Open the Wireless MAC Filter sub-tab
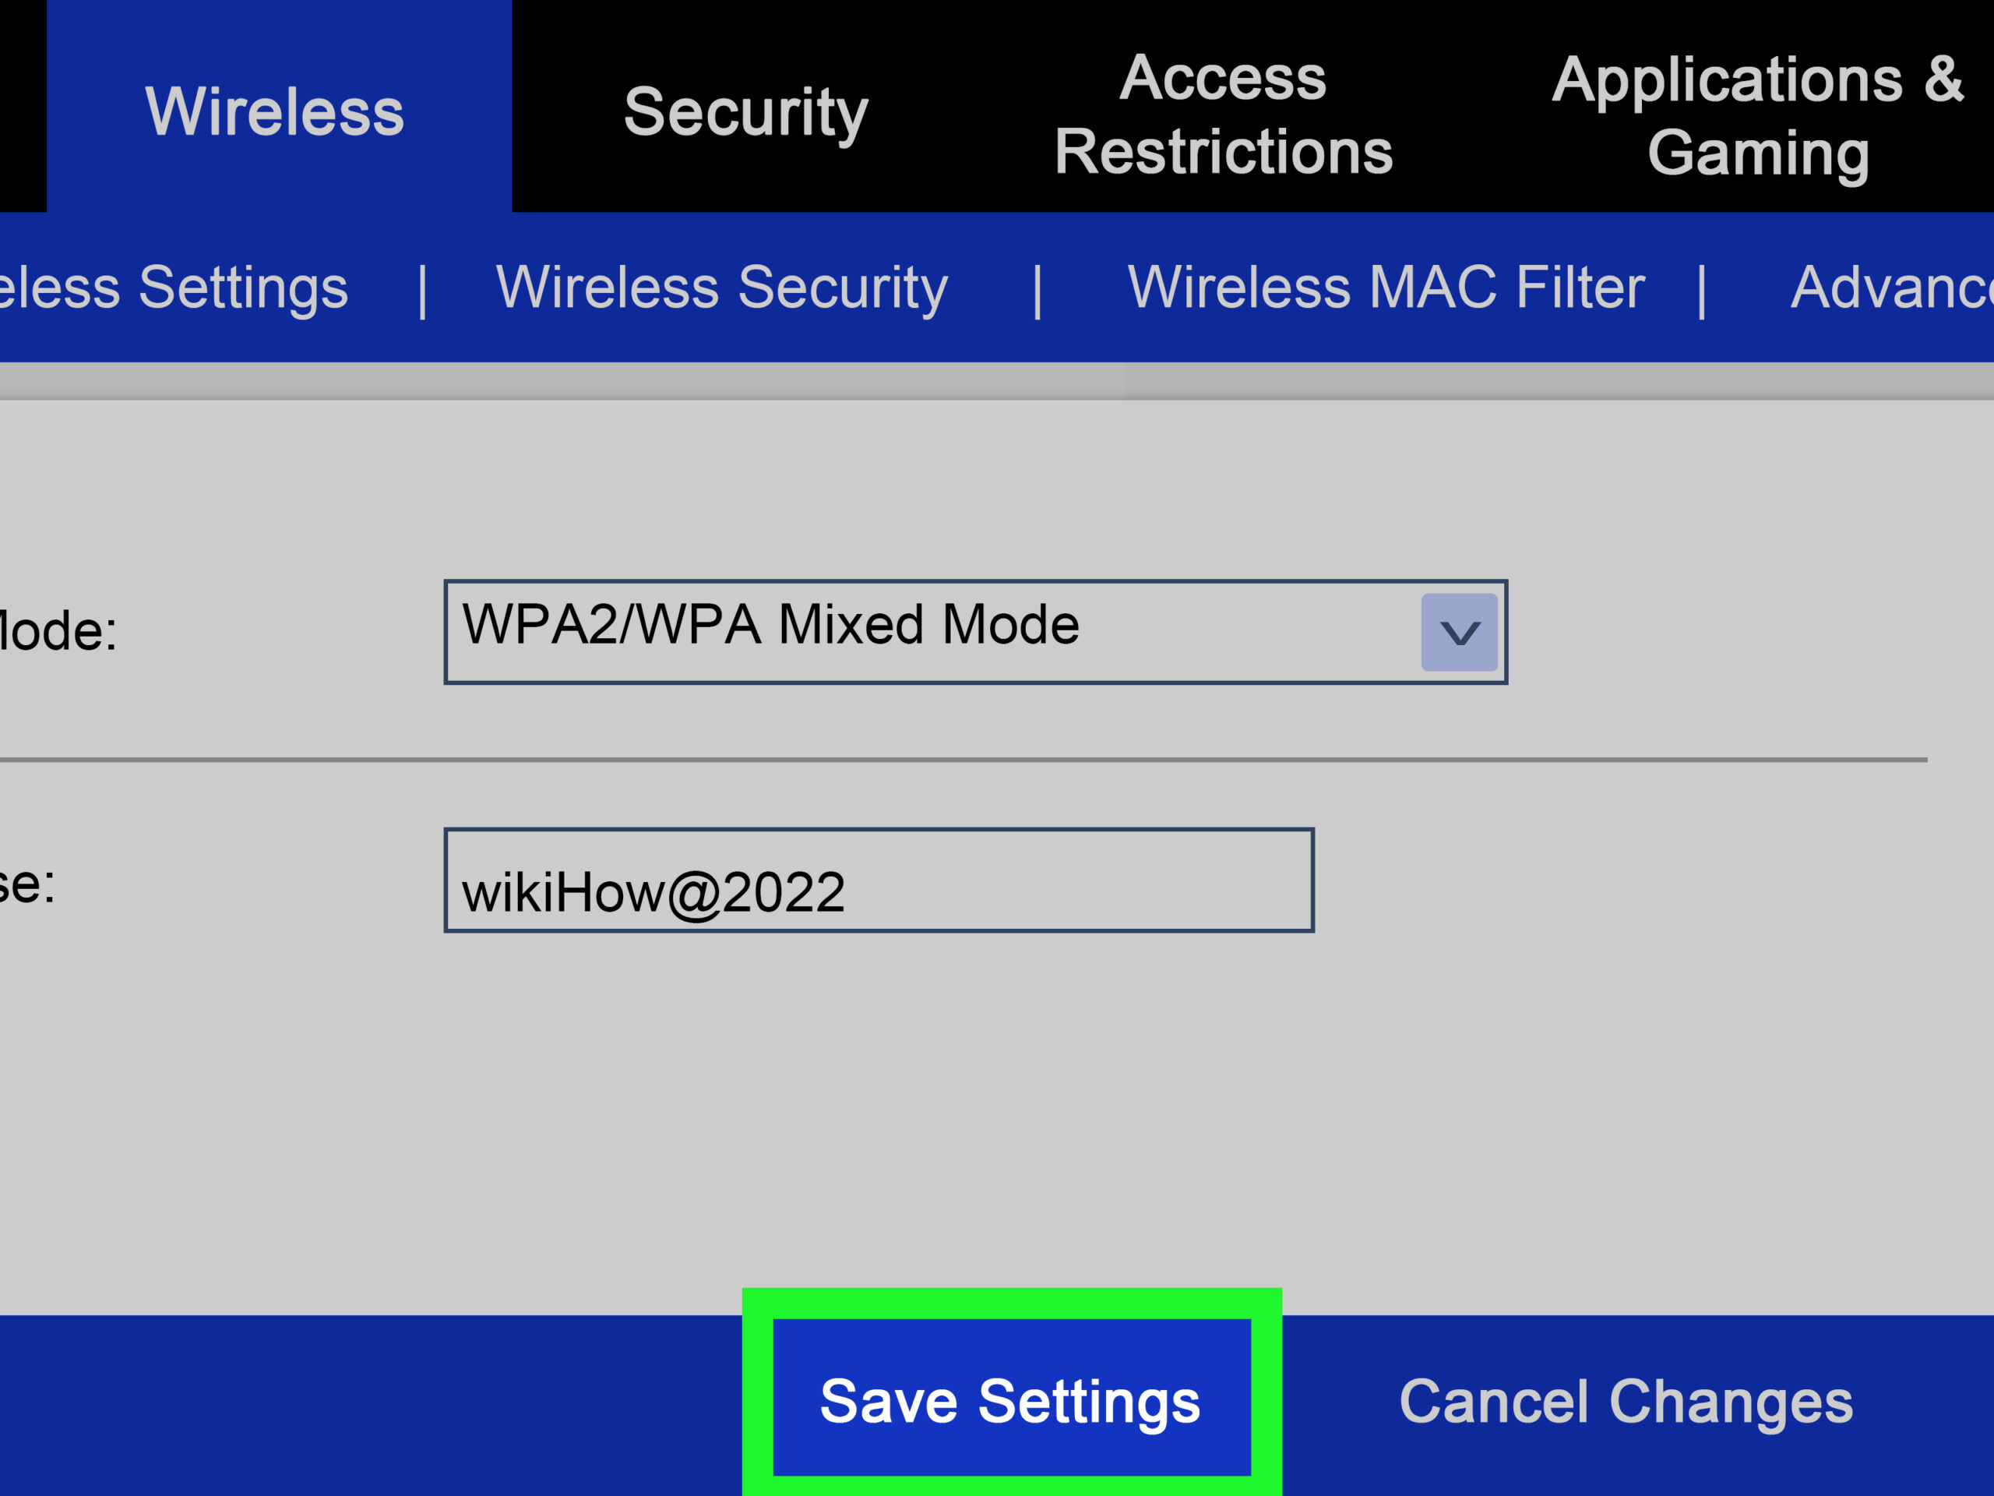The height and width of the screenshot is (1496, 1994). pyautogui.click(x=1386, y=288)
